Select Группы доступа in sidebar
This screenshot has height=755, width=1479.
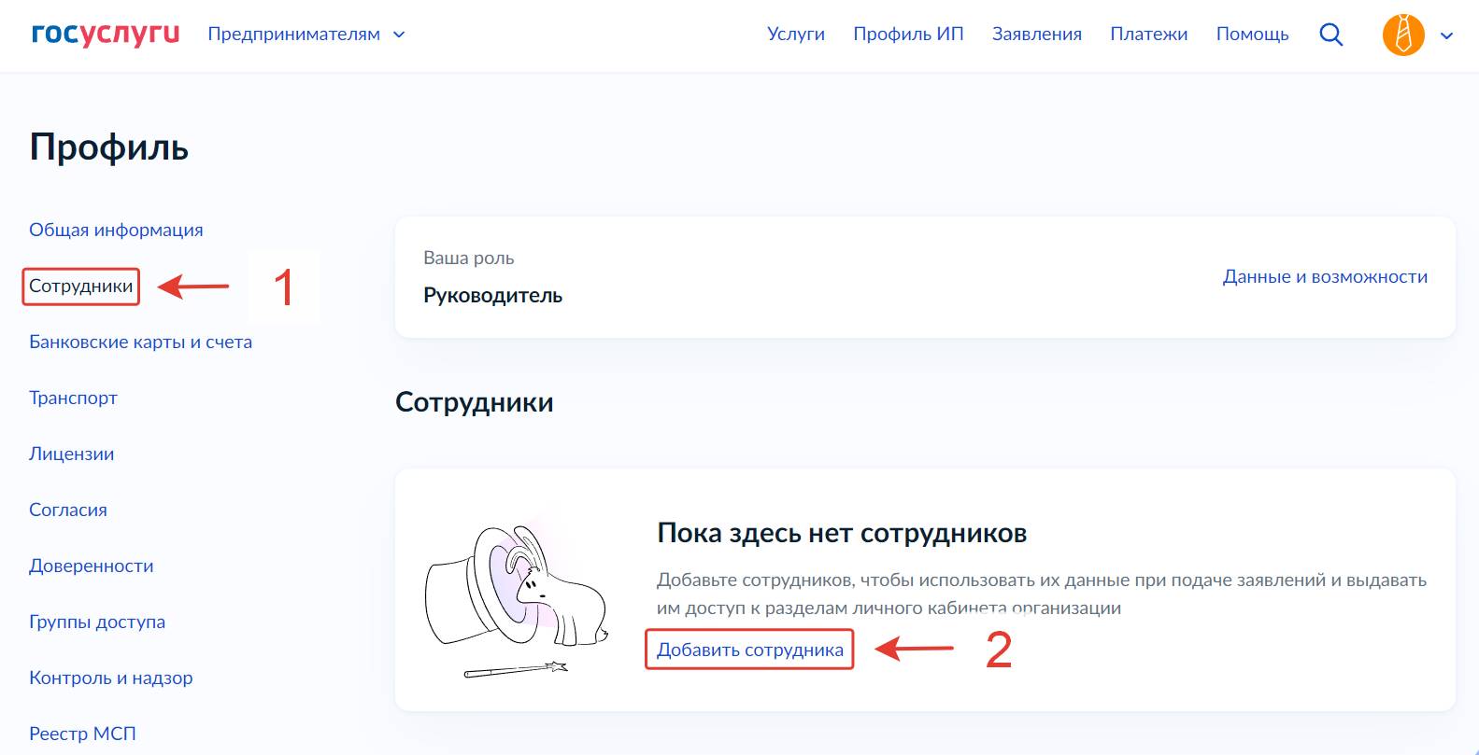97,622
